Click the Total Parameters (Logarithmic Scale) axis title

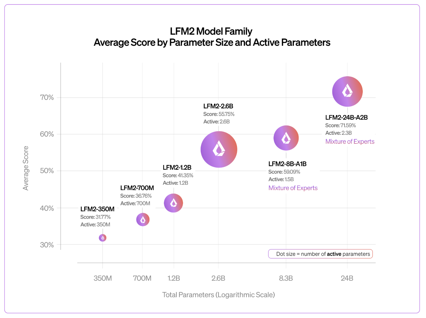tap(218, 295)
